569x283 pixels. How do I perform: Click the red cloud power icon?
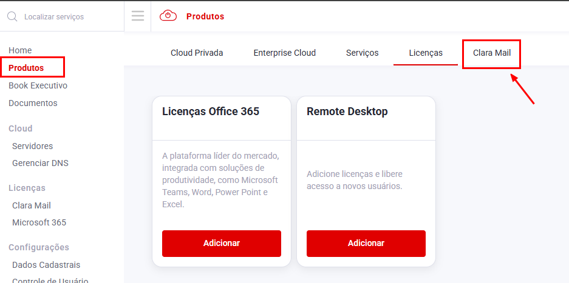pos(168,16)
